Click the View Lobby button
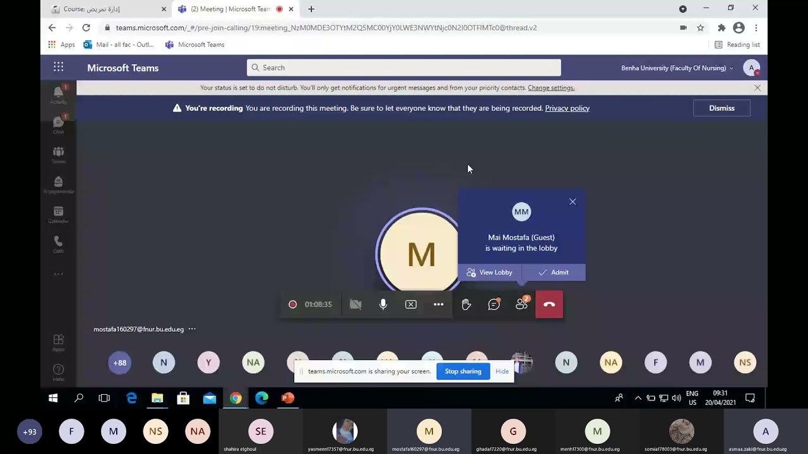 (x=490, y=272)
